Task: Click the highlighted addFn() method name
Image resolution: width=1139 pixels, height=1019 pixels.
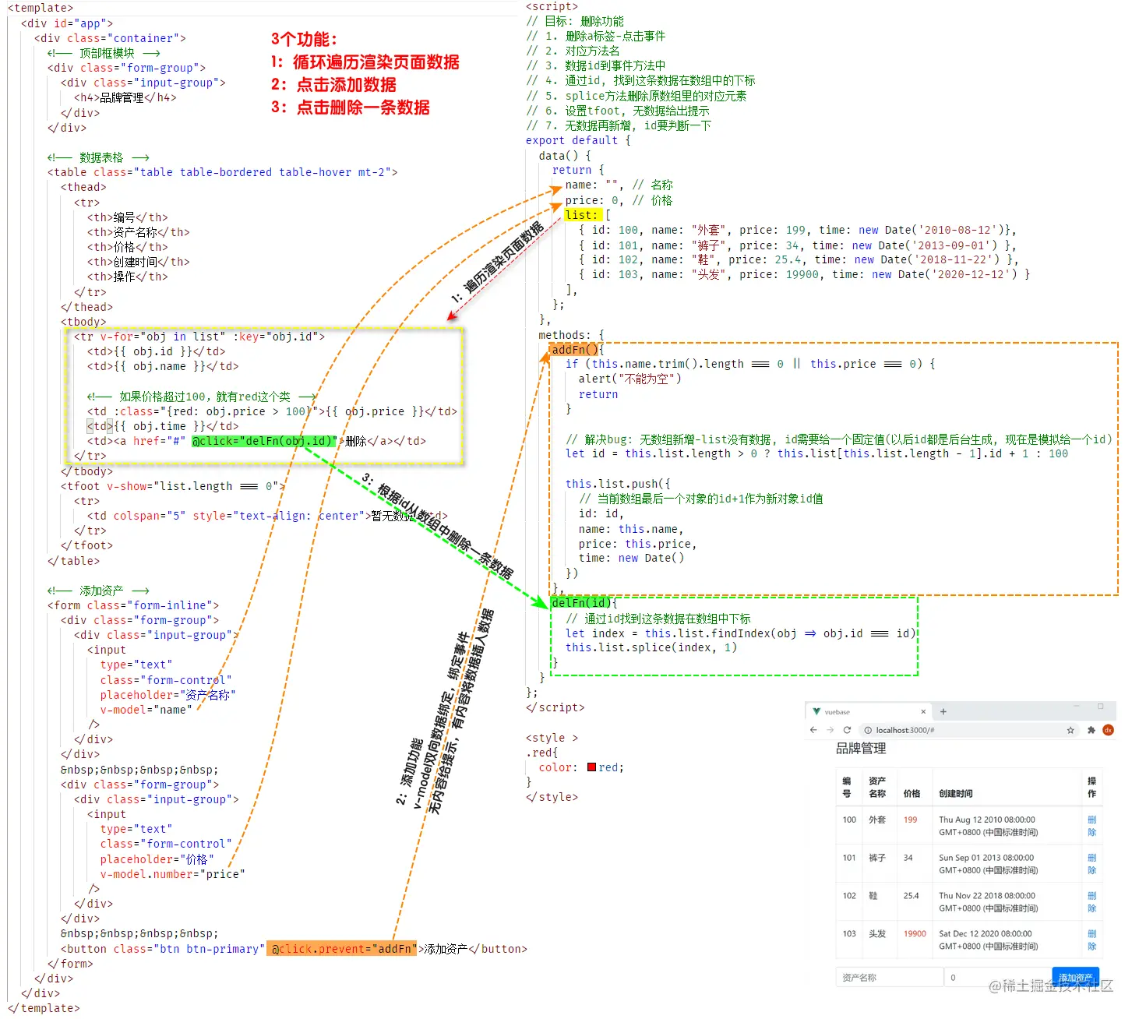Action: click(574, 350)
